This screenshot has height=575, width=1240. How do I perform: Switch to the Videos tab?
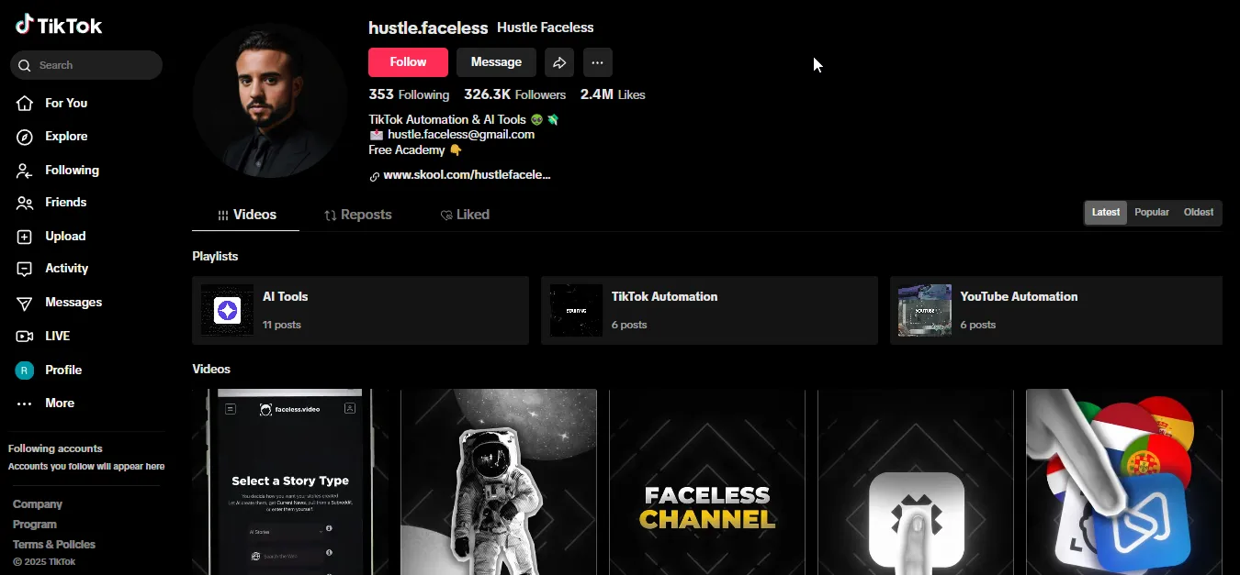tap(246, 215)
